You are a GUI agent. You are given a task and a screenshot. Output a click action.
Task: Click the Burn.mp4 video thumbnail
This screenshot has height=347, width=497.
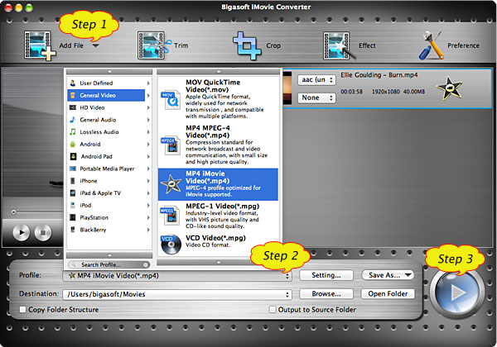[287, 88]
